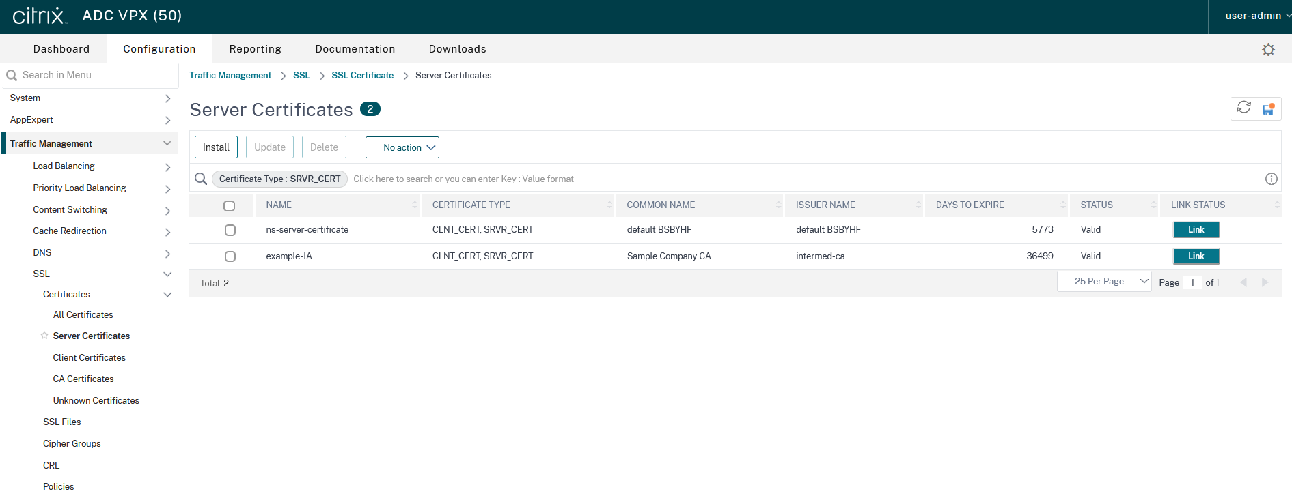Click the Link button for example-IA

(x=1196, y=256)
